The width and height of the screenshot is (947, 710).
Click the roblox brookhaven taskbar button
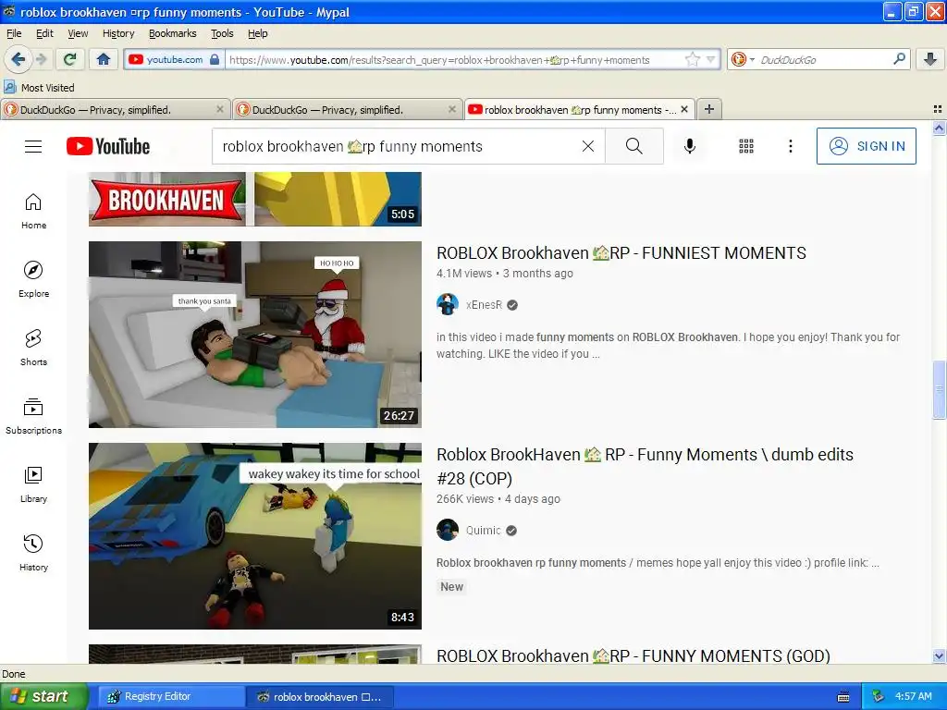pos(319,697)
